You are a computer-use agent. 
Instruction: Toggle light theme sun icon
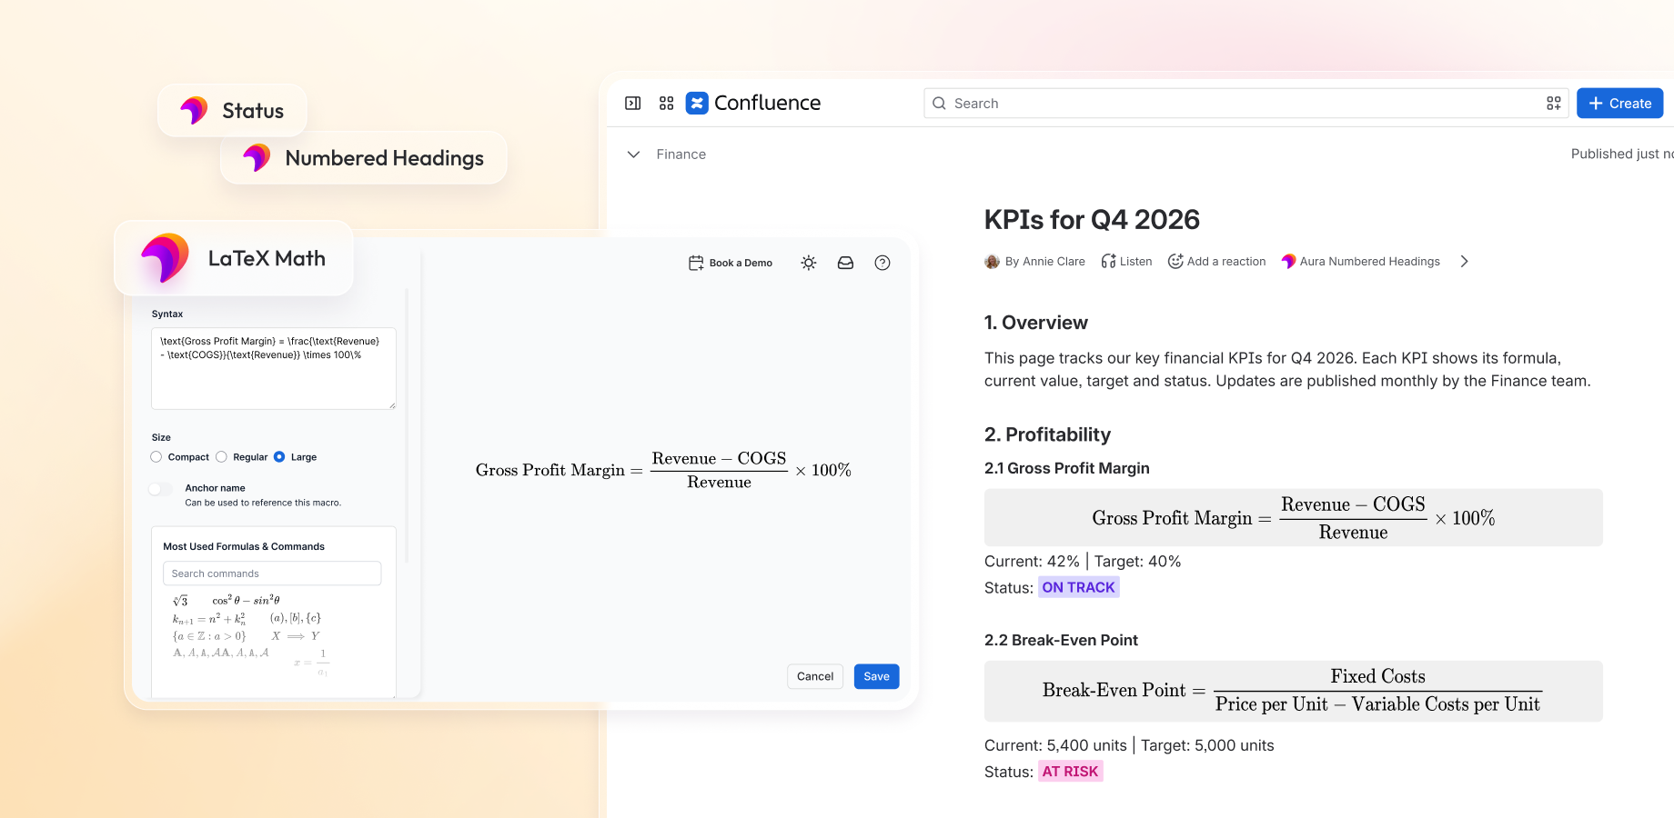tap(809, 263)
